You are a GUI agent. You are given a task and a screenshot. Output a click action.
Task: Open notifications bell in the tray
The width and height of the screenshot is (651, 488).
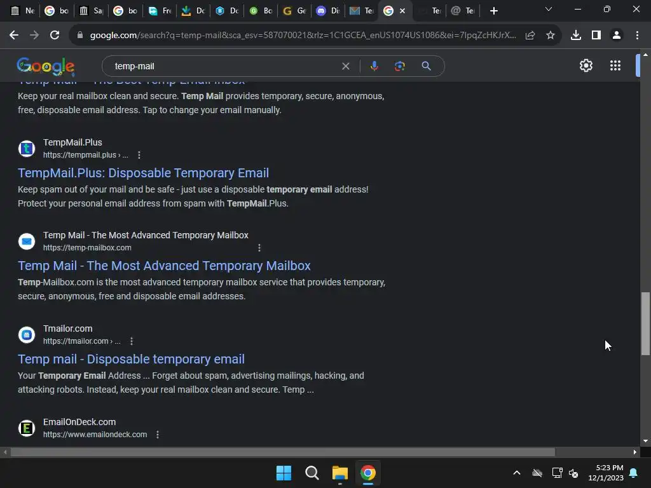point(634,473)
